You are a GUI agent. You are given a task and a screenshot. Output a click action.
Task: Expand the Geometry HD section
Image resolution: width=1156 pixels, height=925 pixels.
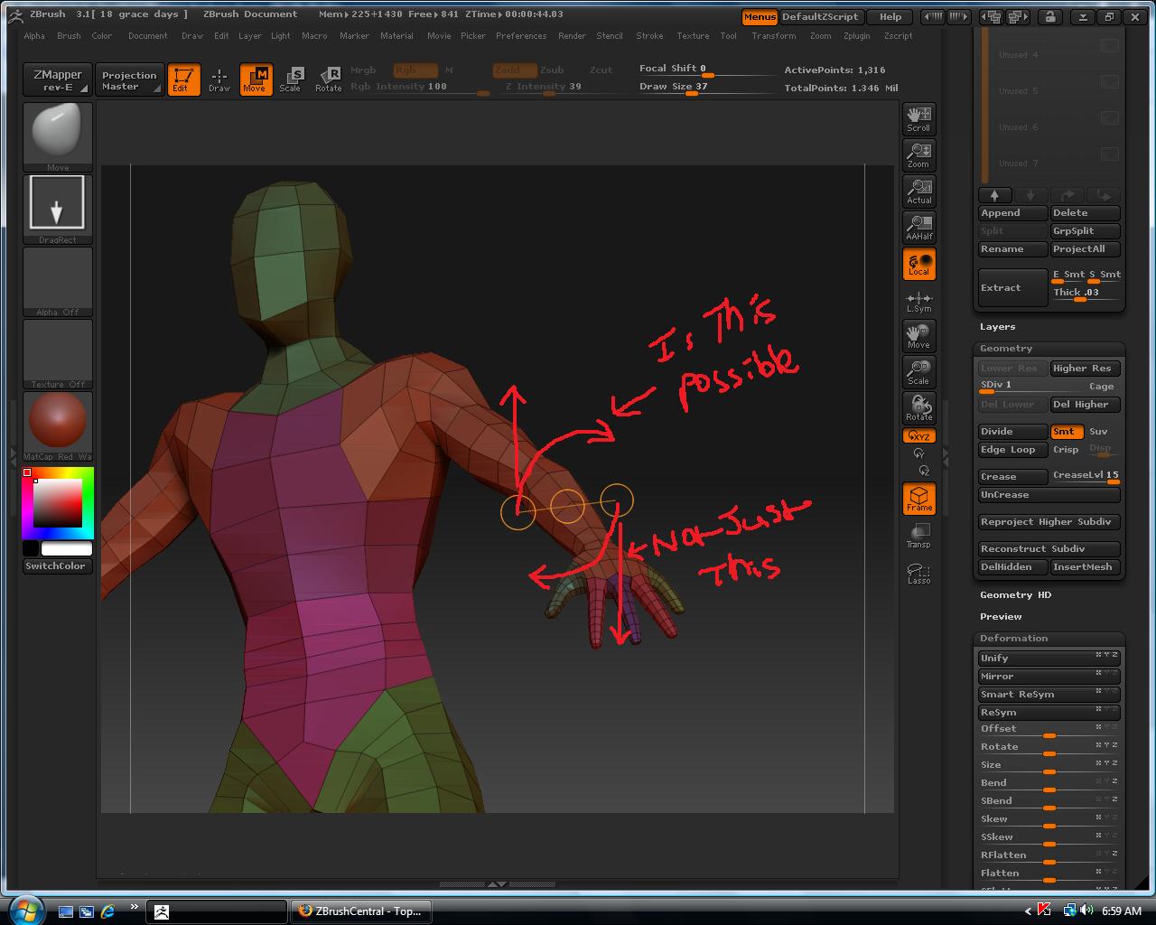[1015, 595]
